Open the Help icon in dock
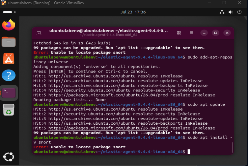Screen dimensions: 248x166 pyautogui.click(x=9, y=75)
